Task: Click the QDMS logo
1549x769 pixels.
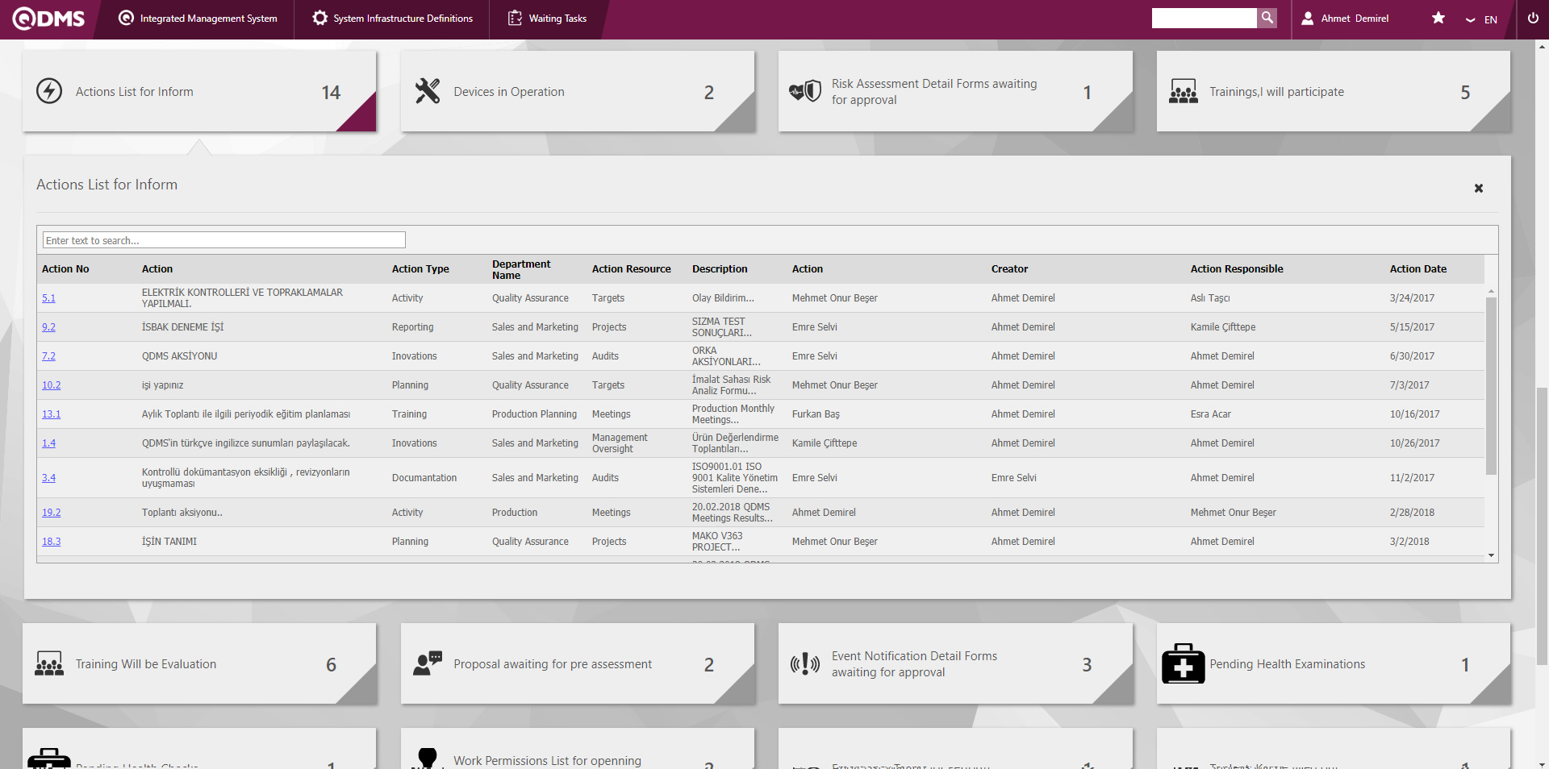Action: [48, 18]
